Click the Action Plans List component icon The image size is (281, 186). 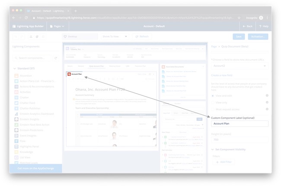tap(16, 81)
